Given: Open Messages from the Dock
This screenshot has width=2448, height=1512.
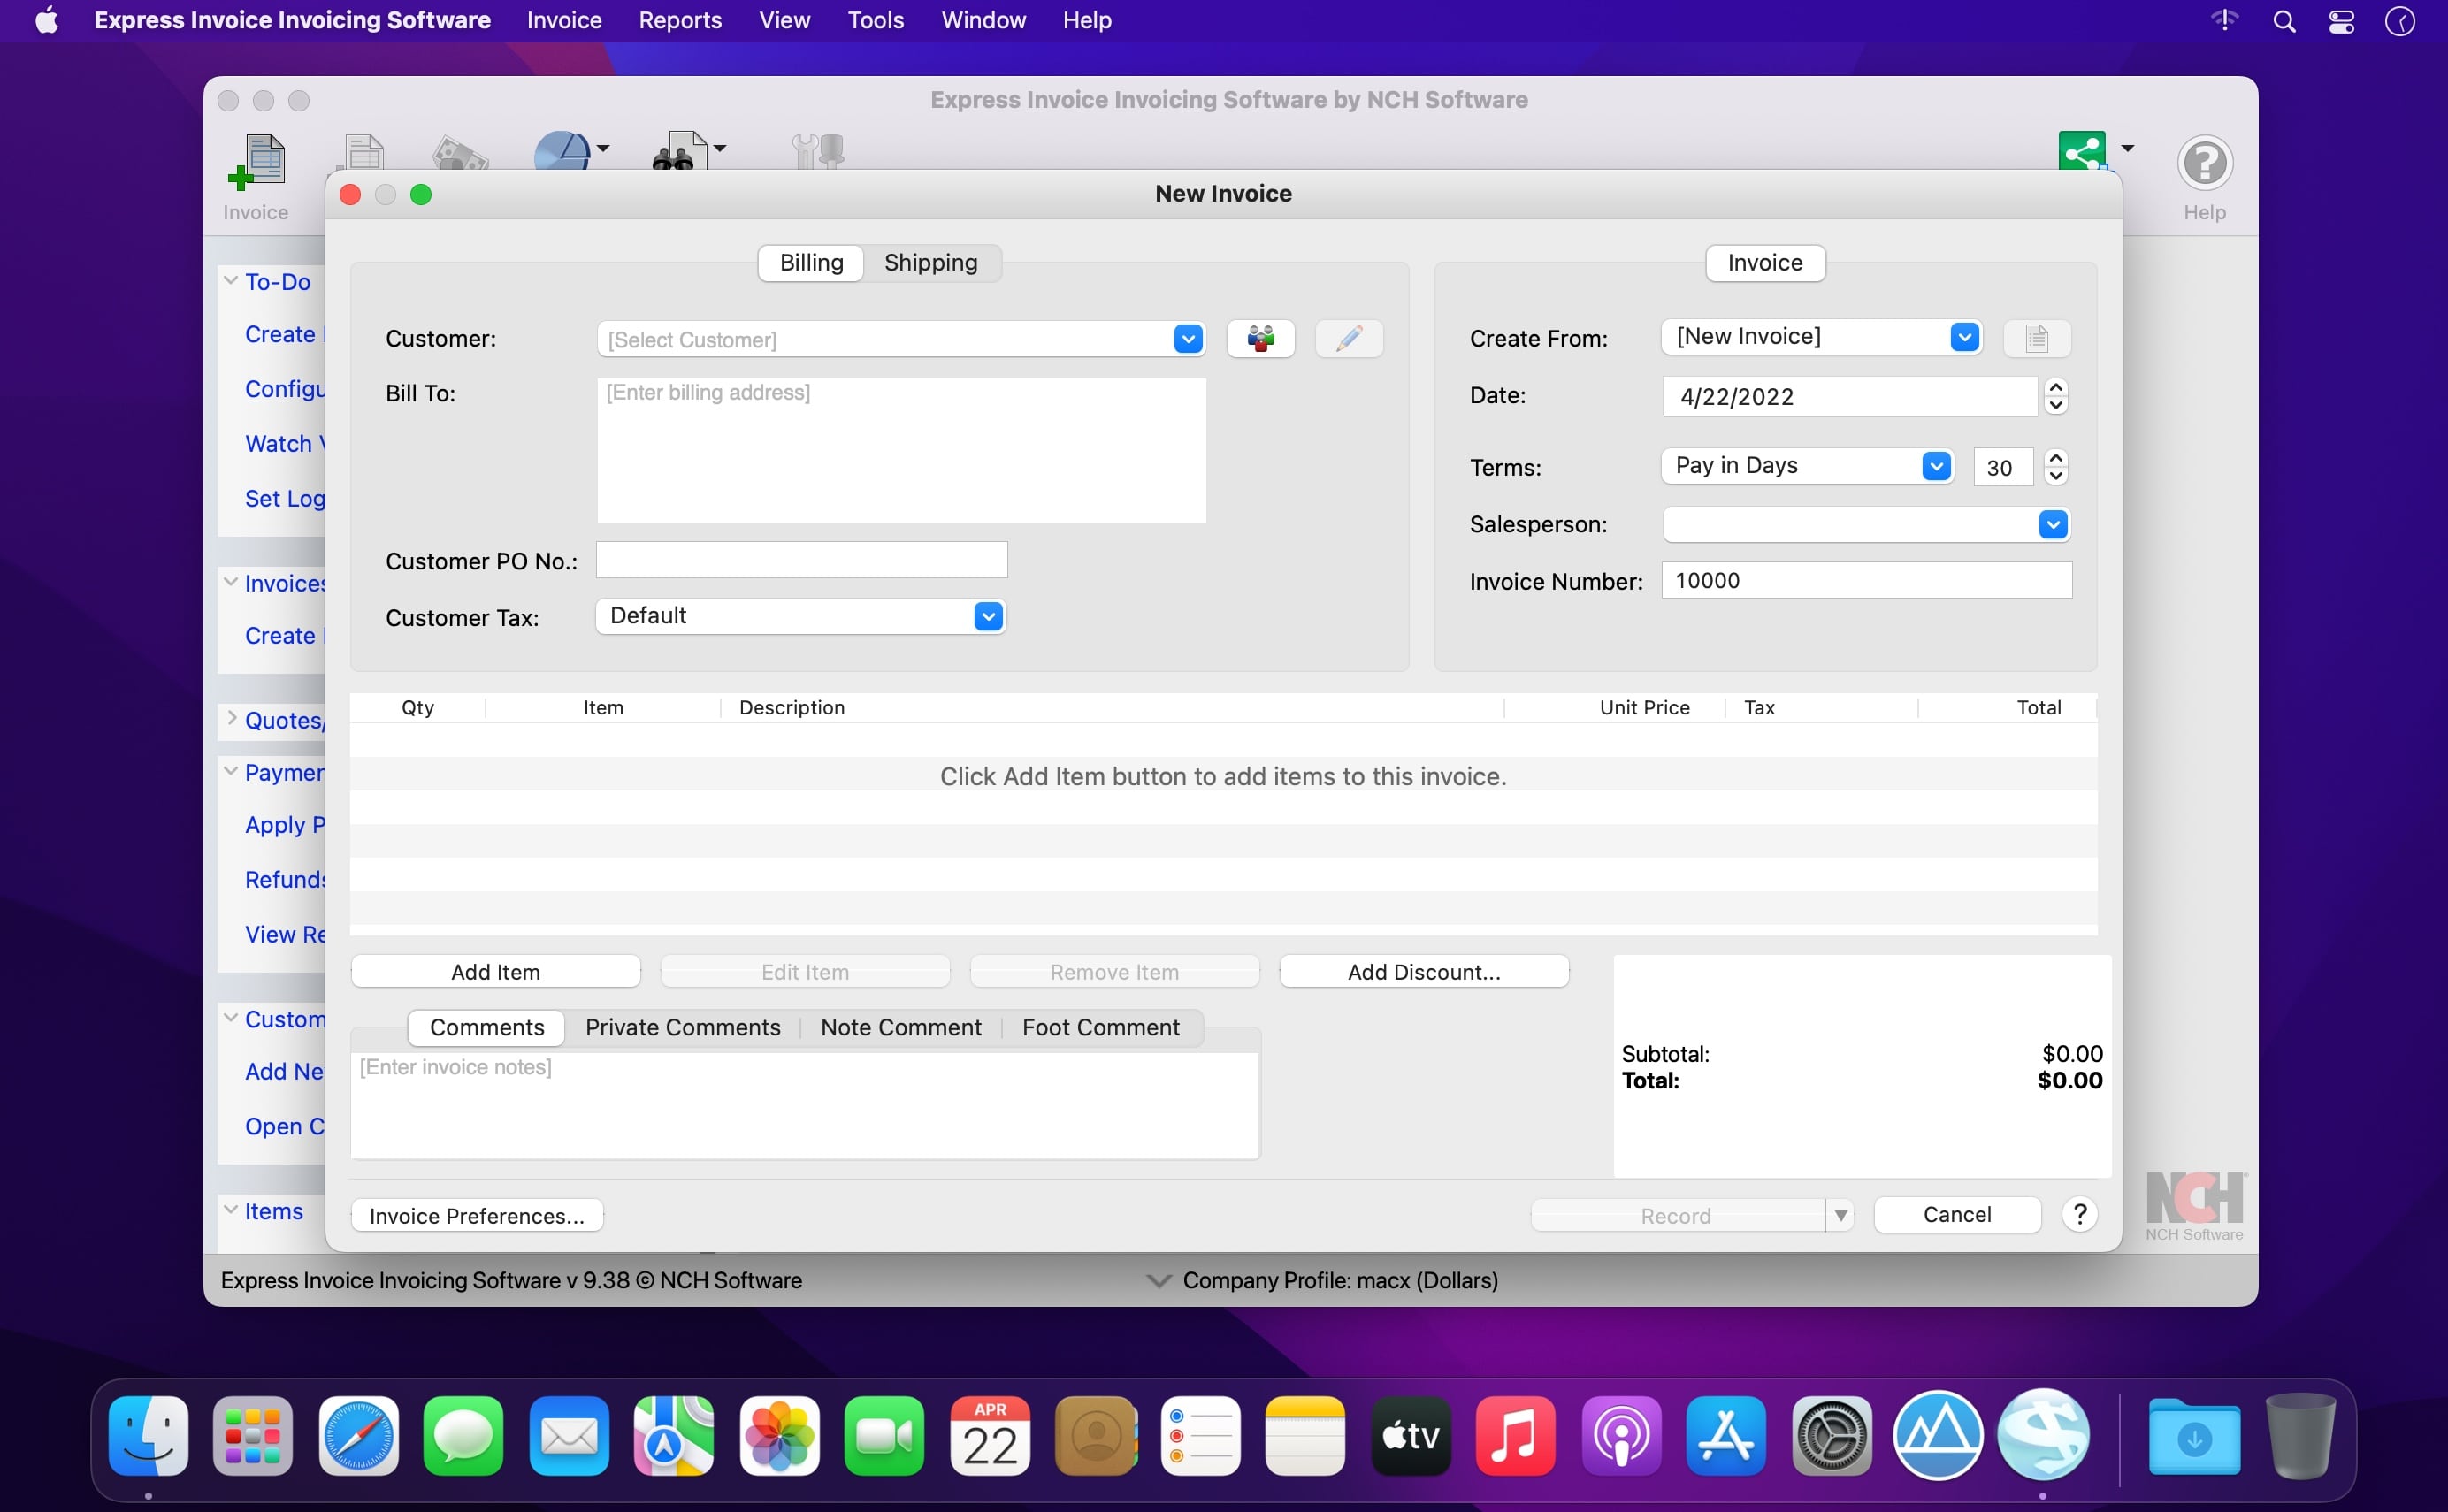Looking at the screenshot, I should (x=463, y=1436).
